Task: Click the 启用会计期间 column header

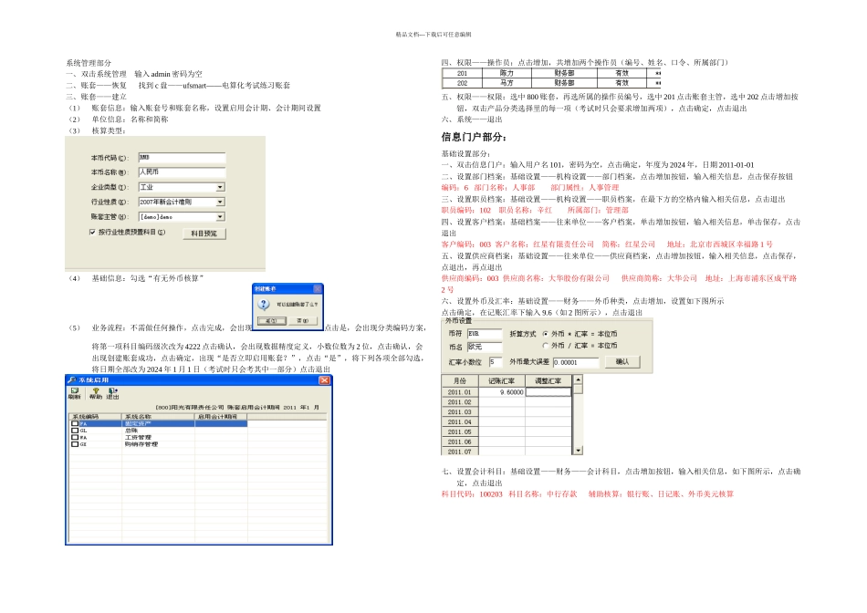Action: click(x=220, y=416)
